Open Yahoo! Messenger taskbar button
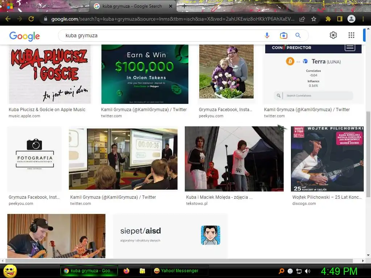The height and width of the screenshot is (278, 371). click(179, 271)
